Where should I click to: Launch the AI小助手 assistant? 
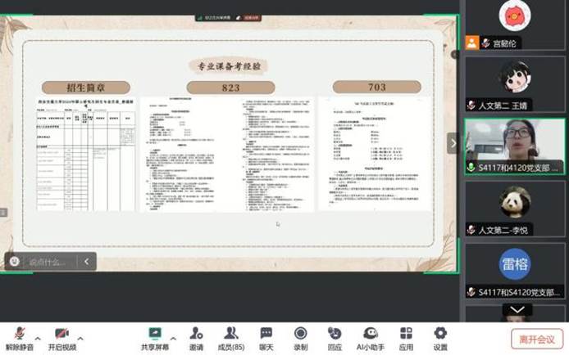coord(371,337)
